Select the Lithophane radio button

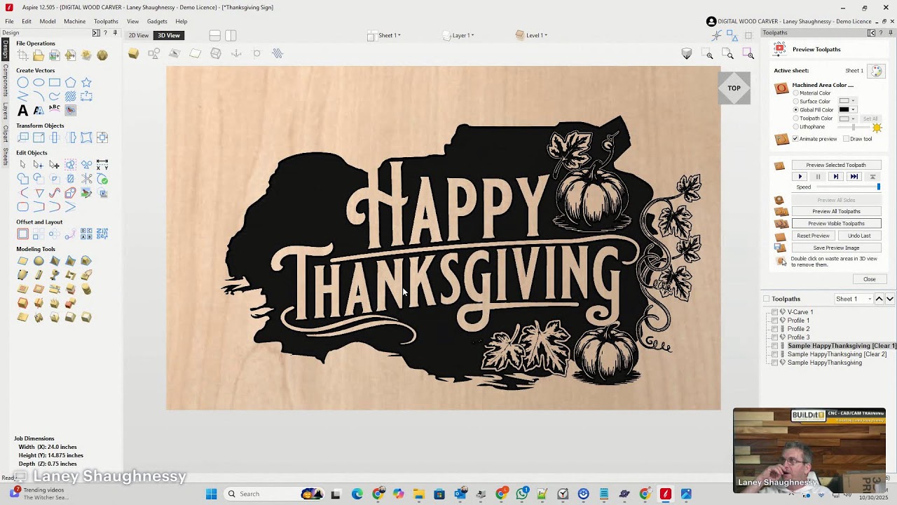(x=796, y=127)
